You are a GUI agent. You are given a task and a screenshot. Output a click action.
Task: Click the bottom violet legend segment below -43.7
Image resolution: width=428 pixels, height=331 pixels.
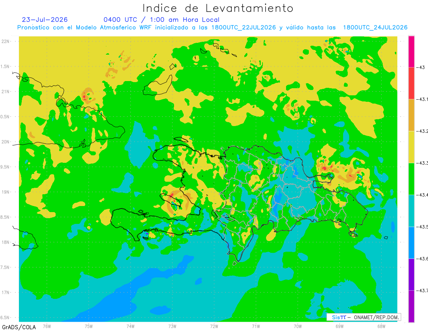pos(411,306)
